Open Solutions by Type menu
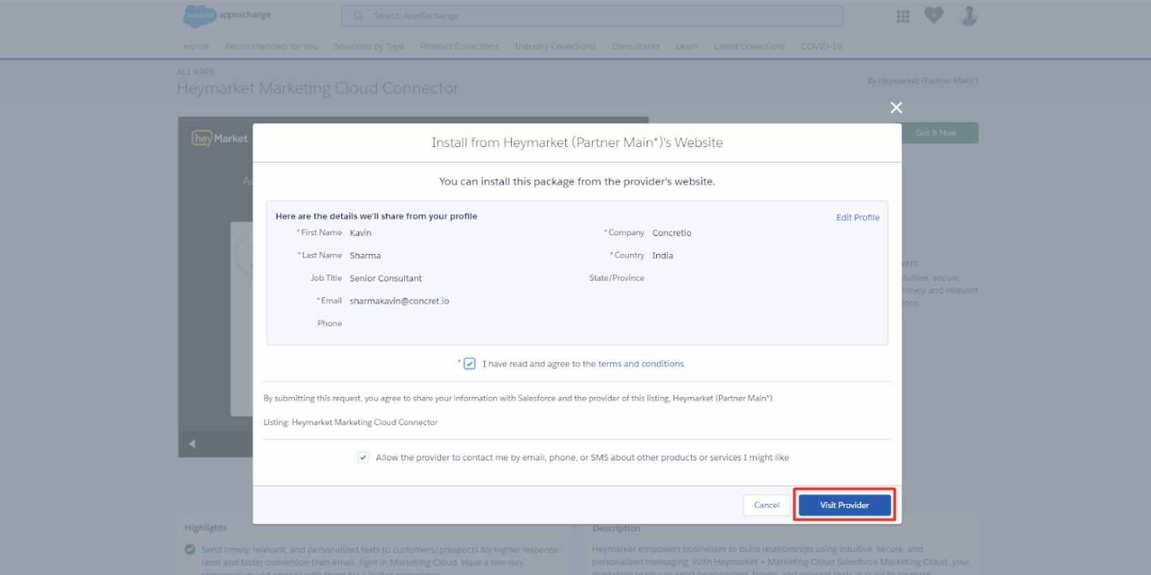 click(369, 46)
